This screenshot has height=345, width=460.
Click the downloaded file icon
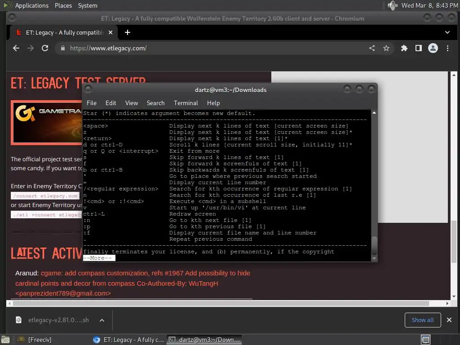(18, 320)
